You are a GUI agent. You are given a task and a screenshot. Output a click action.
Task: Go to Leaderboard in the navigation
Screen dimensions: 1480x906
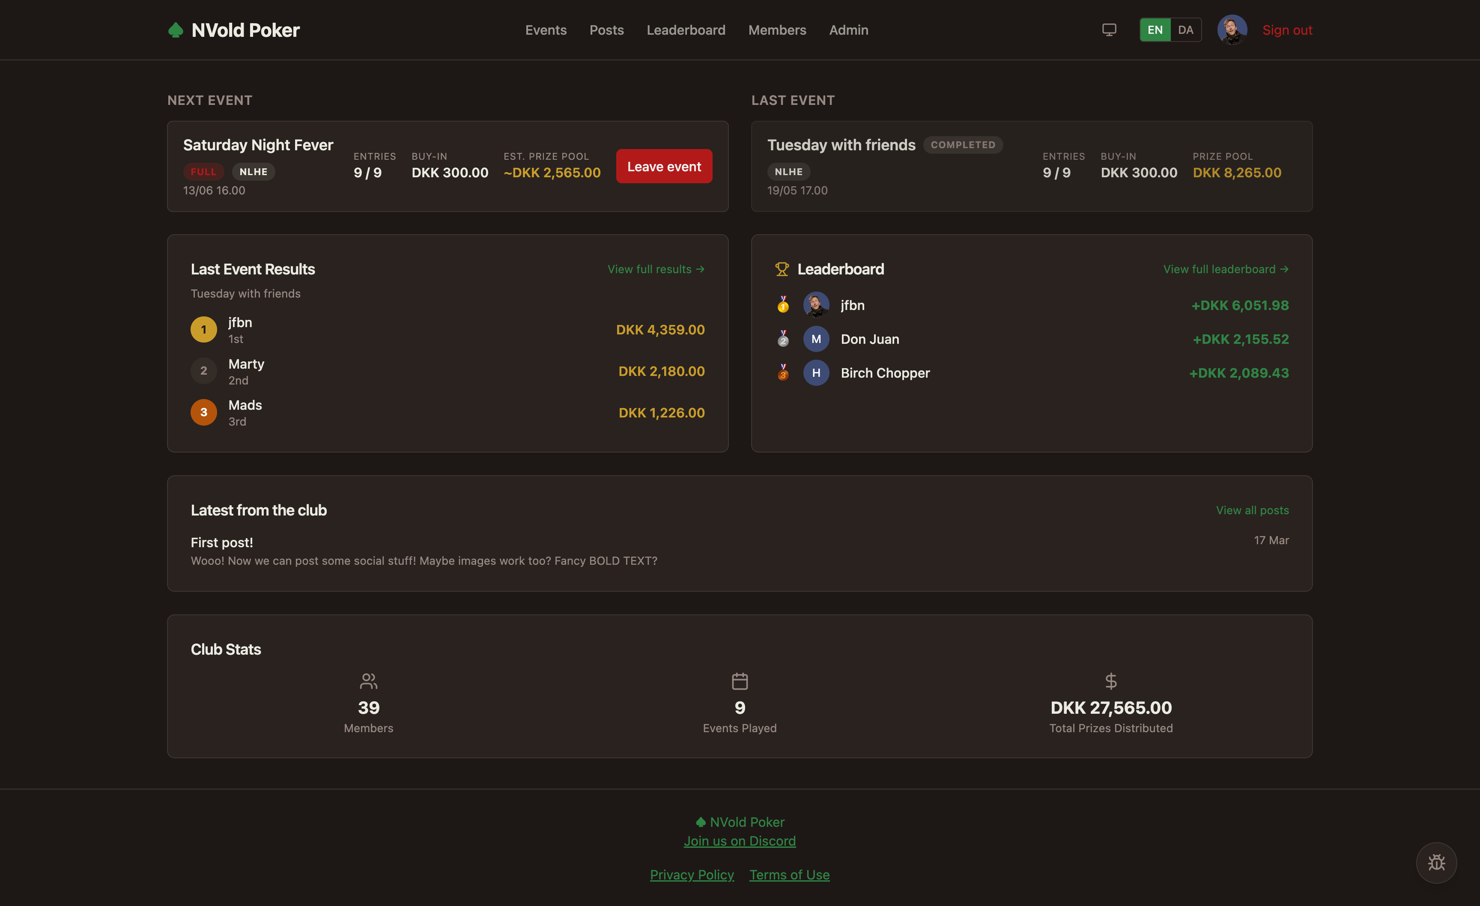point(685,30)
